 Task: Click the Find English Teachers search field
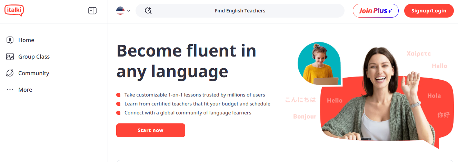point(240,11)
